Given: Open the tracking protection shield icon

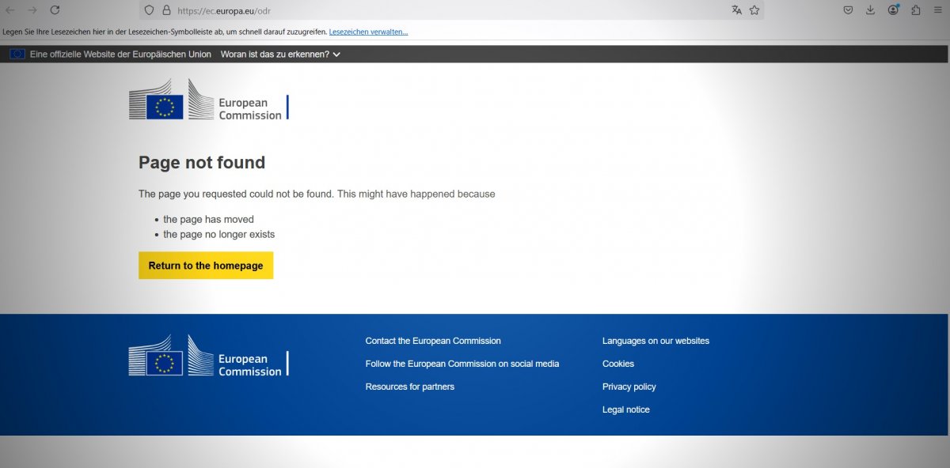Looking at the screenshot, I should point(150,10).
